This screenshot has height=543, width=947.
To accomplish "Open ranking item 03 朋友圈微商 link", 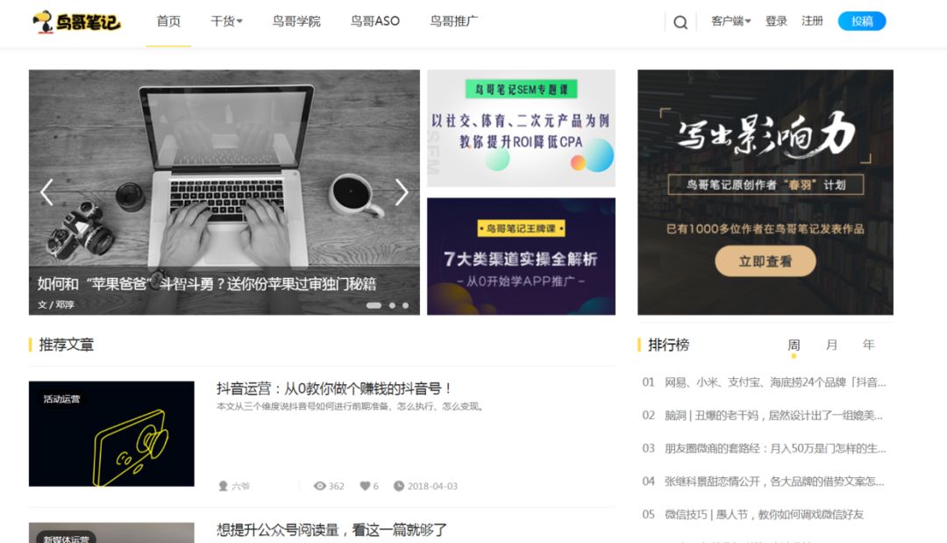I will [x=775, y=448].
